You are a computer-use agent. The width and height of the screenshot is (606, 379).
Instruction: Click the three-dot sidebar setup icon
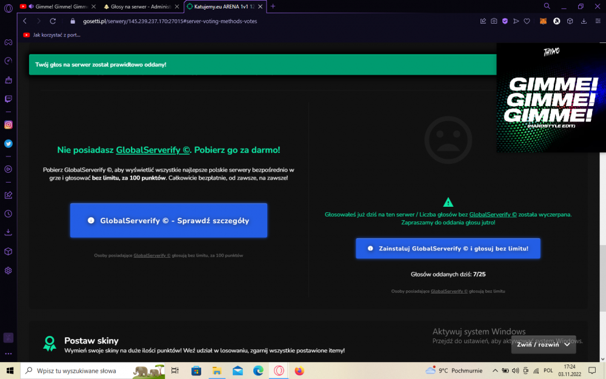tap(8, 354)
